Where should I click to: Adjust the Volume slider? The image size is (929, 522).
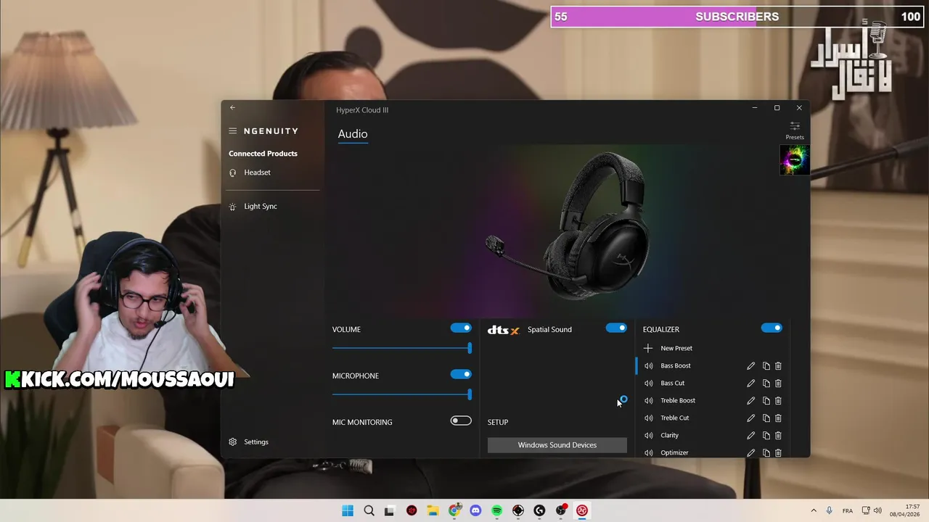(402, 348)
